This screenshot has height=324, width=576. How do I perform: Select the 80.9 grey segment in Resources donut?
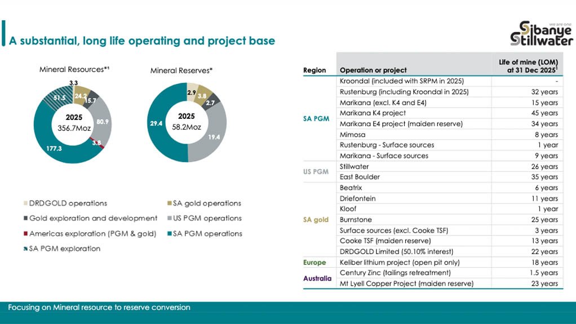tap(103, 121)
